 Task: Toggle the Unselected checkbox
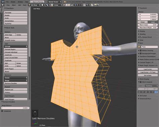(x=2, y=111)
